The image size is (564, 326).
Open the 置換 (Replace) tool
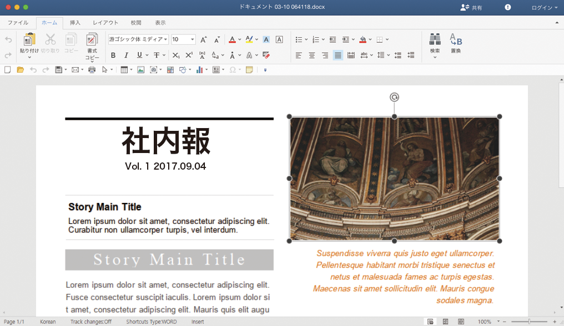pos(456,44)
